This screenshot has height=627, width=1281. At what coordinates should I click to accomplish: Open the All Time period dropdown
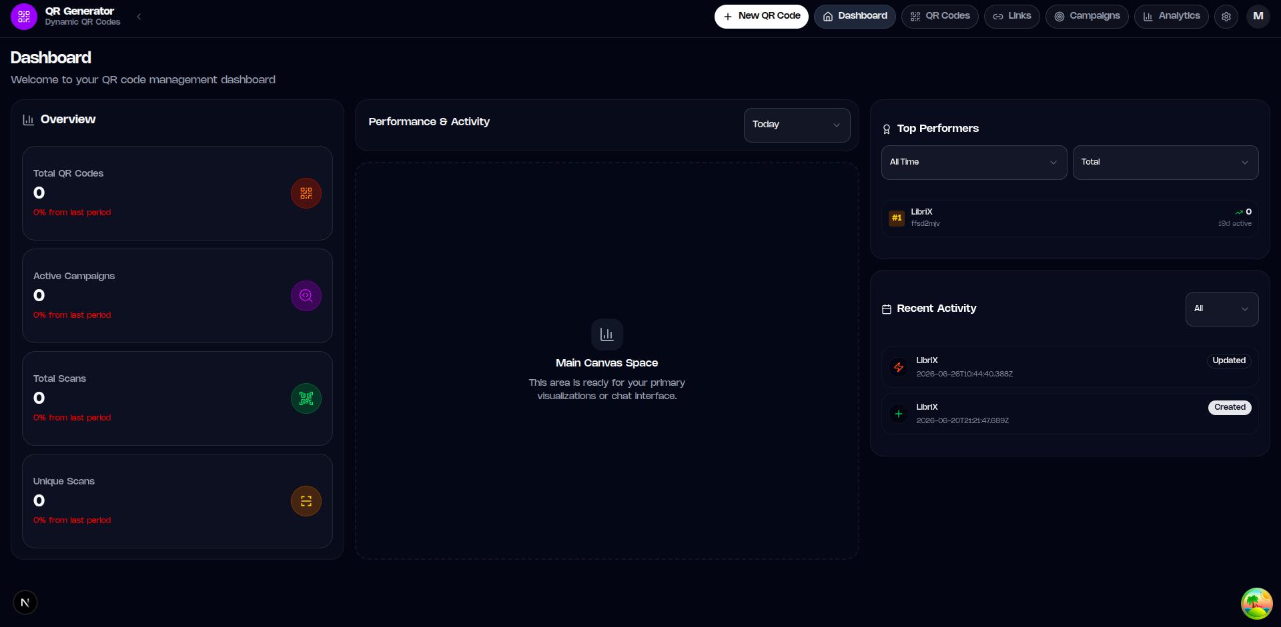[x=974, y=163]
